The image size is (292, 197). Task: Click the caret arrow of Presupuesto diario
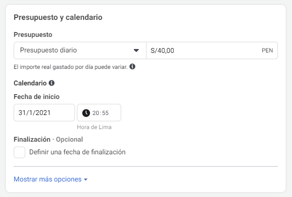pyautogui.click(x=136, y=50)
